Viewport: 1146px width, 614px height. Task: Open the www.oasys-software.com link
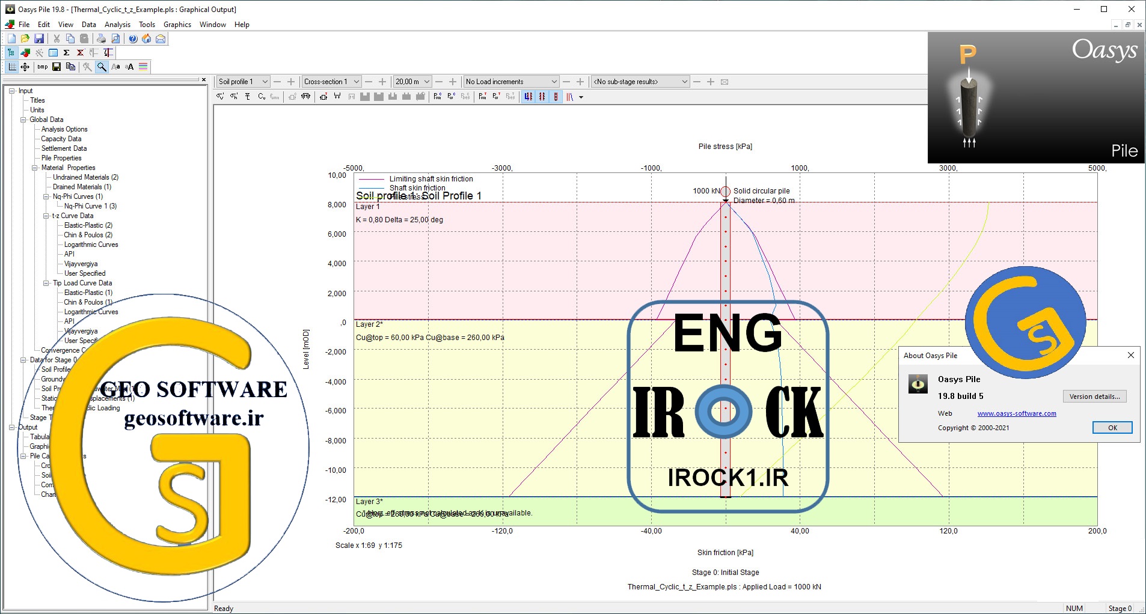click(1017, 413)
